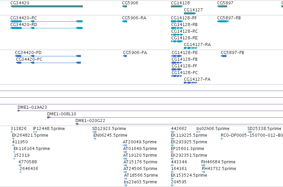Open EST EK119225.5prime
Image resolution: width=283 pixels, height=187 pixels.
173,139
